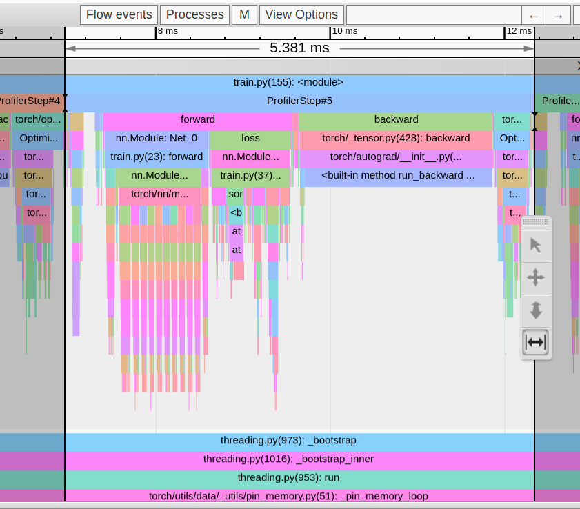
Task: Select the ProfilerStep#5 slice
Action: tap(299, 101)
